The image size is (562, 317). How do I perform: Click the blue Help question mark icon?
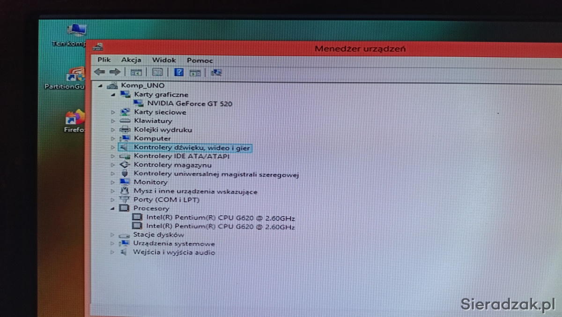[x=178, y=72]
